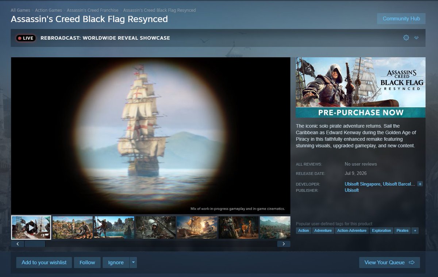Select the Exploration tag
Image resolution: width=438 pixels, height=277 pixels.
(x=381, y=230)
